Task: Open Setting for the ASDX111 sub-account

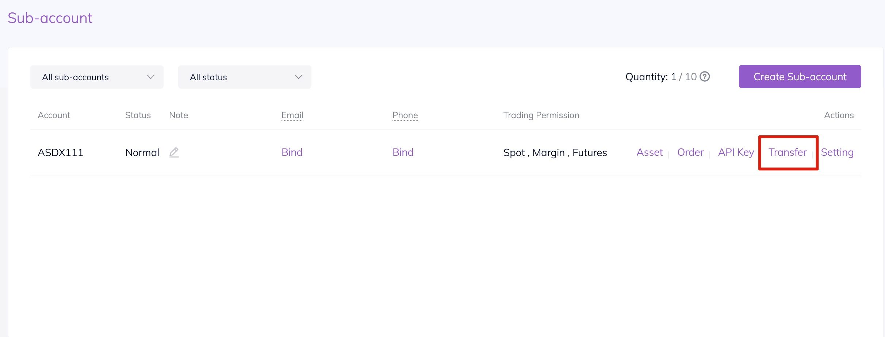Action: [x=837, y=152]
